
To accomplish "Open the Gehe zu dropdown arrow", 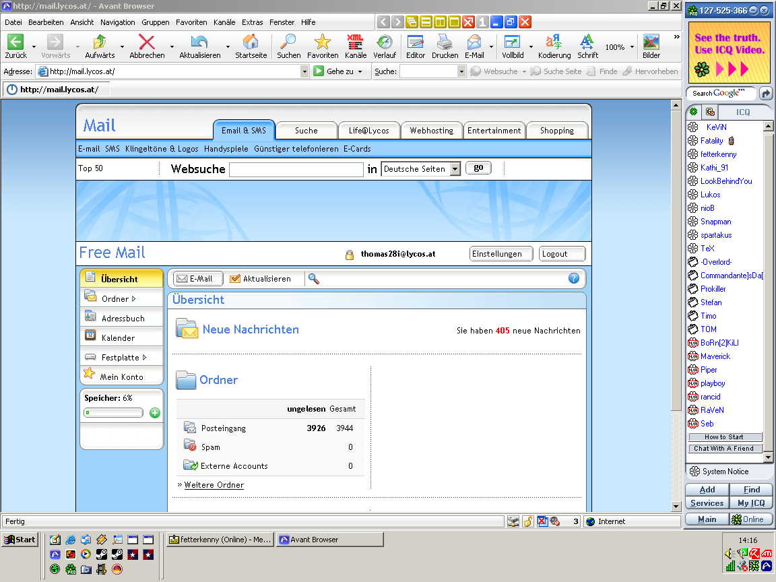I will coord(360,71).
